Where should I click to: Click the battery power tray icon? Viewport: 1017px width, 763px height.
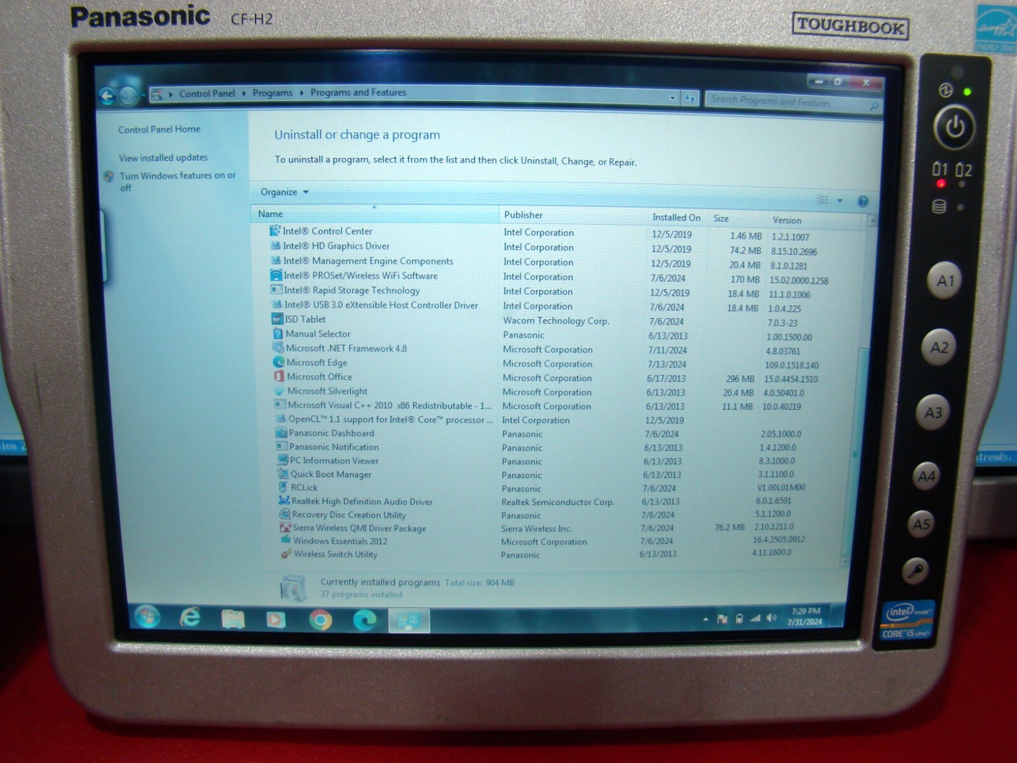(739, 619)
